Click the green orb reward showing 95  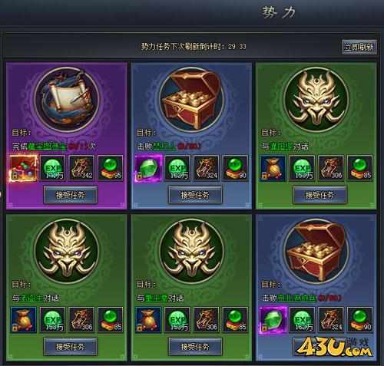tap(111, 168)
